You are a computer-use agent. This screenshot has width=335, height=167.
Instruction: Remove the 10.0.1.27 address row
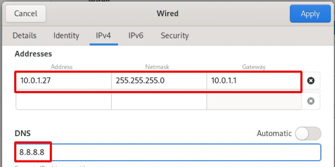(x=311, y=81)
